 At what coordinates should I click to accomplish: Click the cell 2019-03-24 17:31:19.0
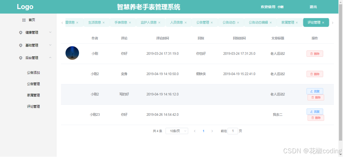163,54
